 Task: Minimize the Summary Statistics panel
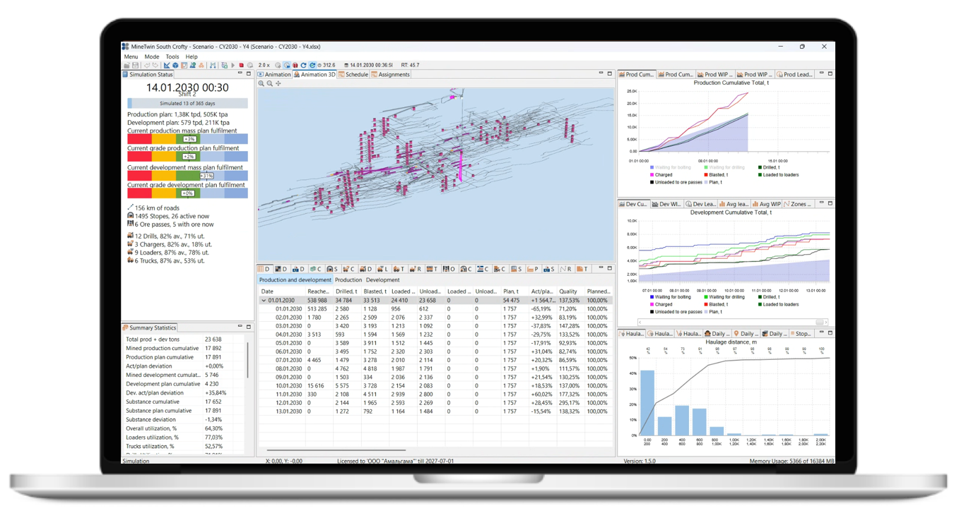[x=240, y=327]
